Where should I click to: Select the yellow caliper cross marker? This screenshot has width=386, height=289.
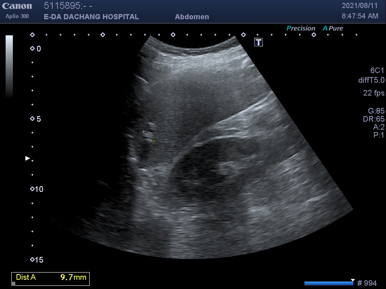(x=154, y=141)
